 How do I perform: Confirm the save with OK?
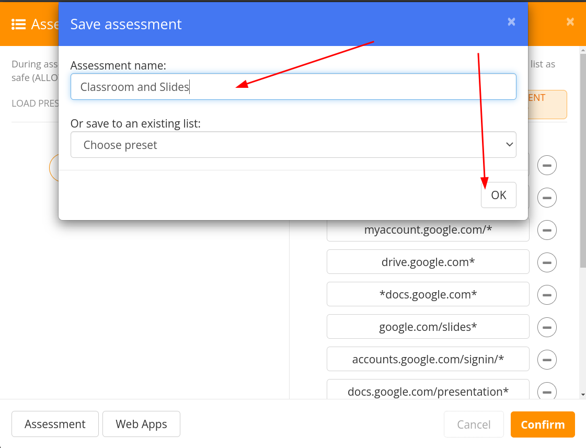point(499,195)
